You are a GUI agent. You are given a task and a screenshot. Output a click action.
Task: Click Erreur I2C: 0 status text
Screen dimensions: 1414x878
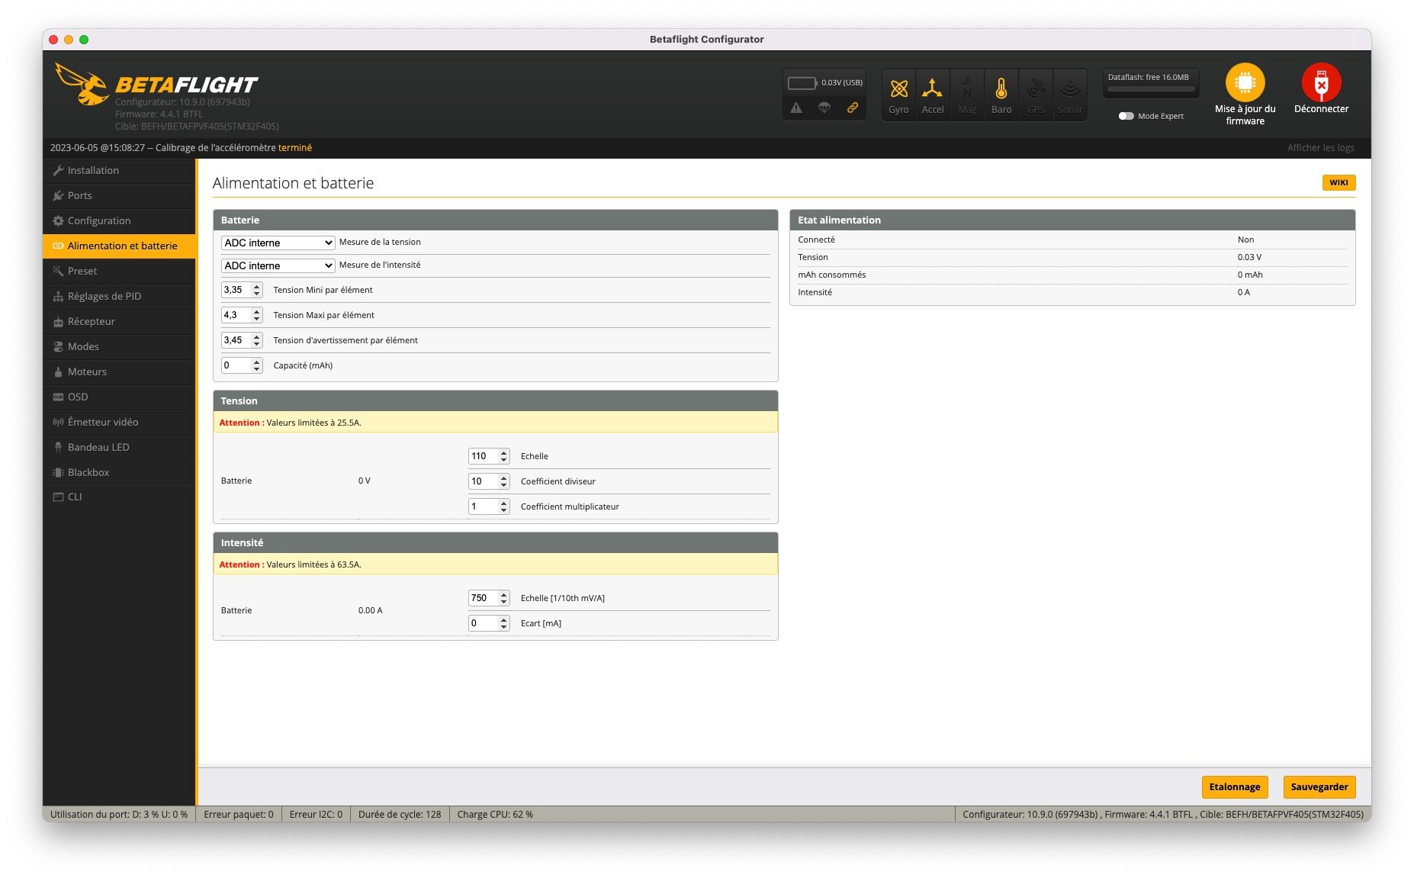click(316, 814)
